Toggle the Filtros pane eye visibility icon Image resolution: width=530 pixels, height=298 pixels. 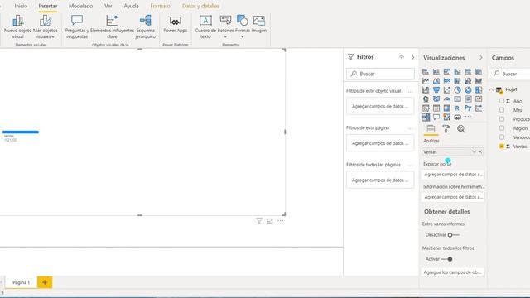click(x=402, y=57)
